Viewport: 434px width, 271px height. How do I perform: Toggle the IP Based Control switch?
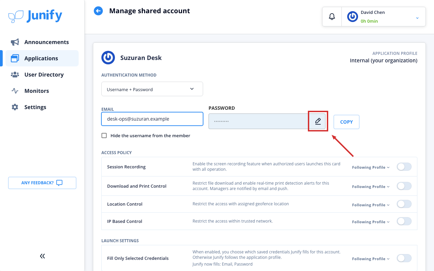tap(404, 221)
